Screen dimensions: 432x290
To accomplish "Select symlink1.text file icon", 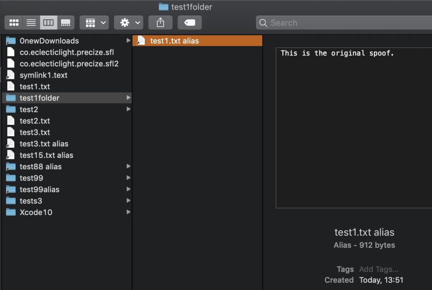I will pyautogui.click(x=11, y=75).
